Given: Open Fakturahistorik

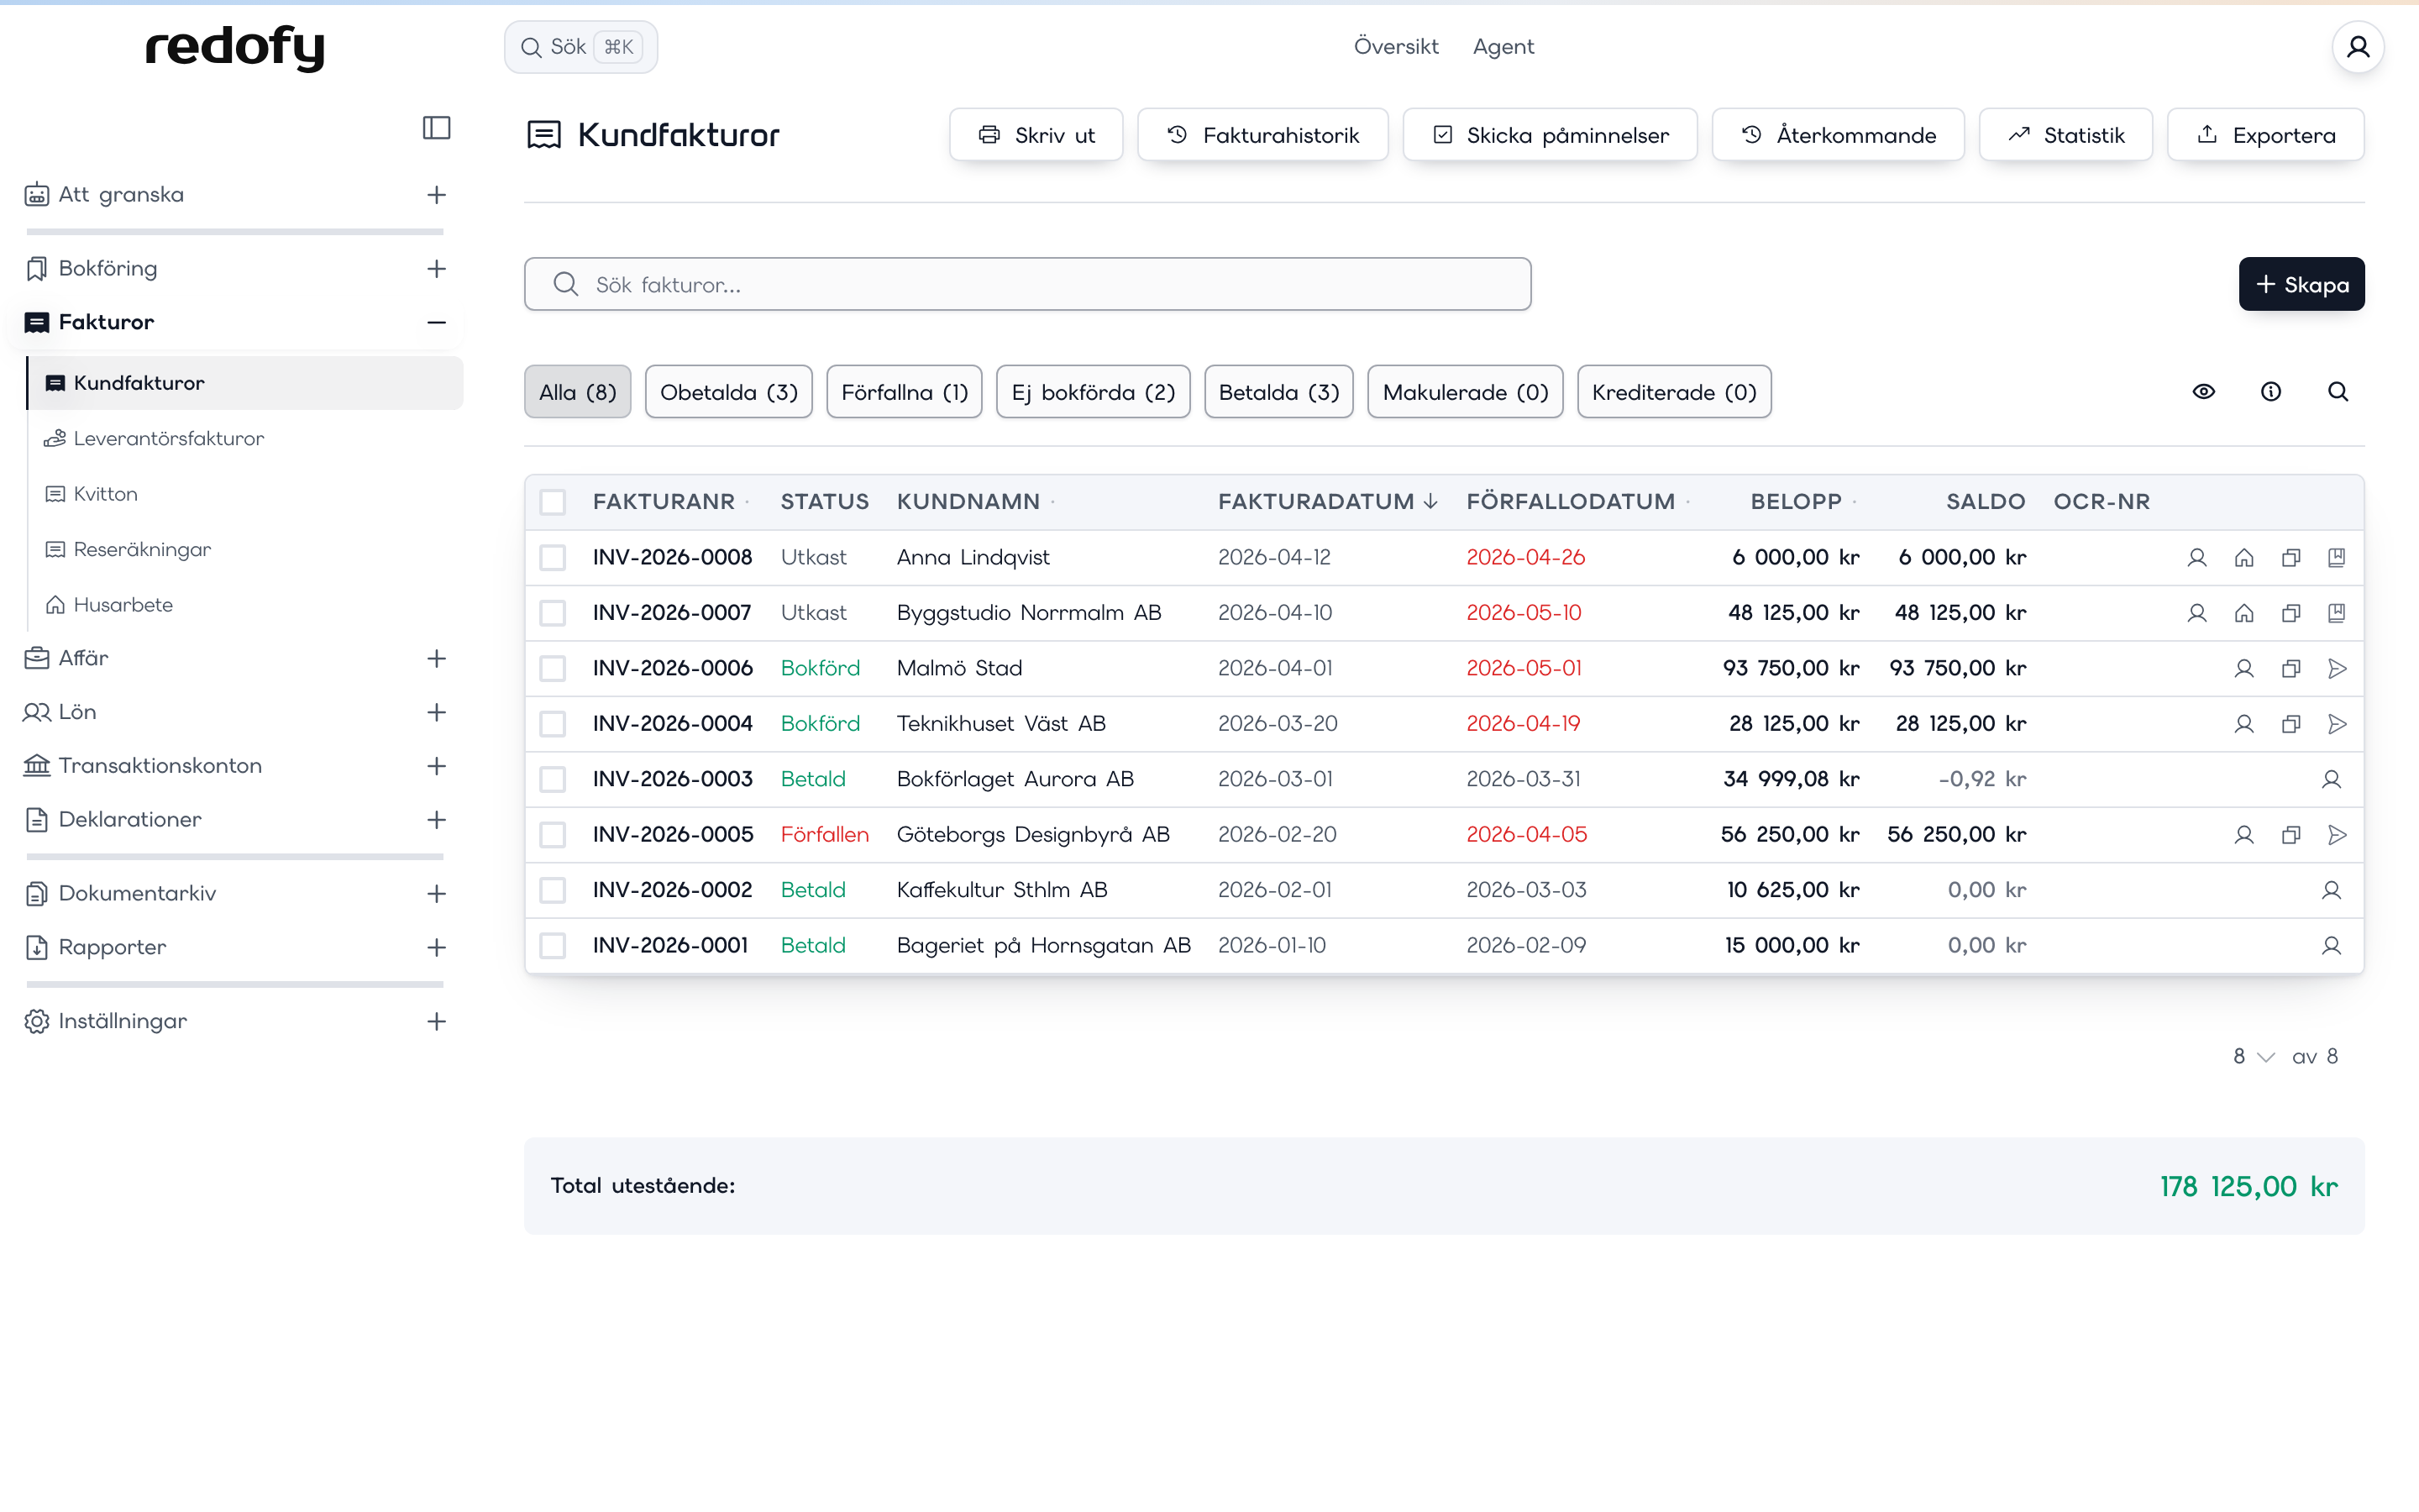Looking at the screenshot, I should 1262,135.
